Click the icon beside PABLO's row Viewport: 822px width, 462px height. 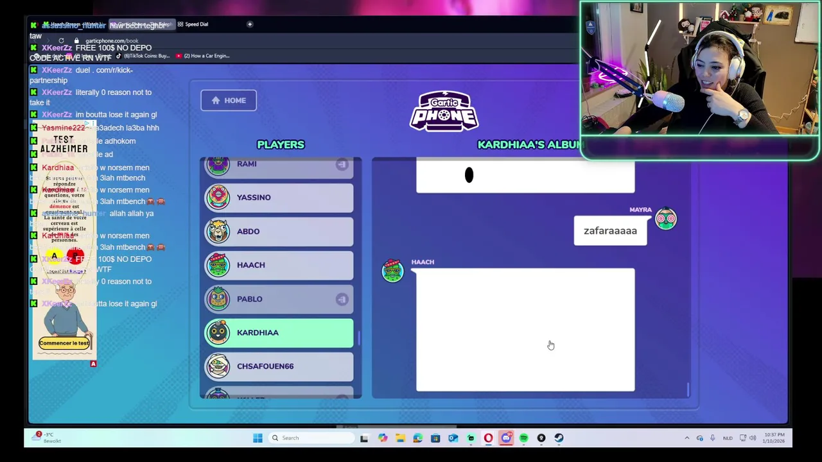tap(342, 299)
